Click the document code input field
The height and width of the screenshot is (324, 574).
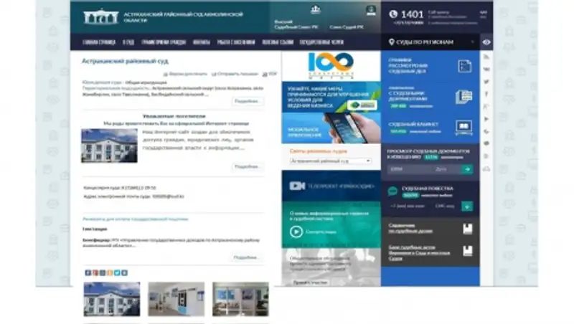409,169
